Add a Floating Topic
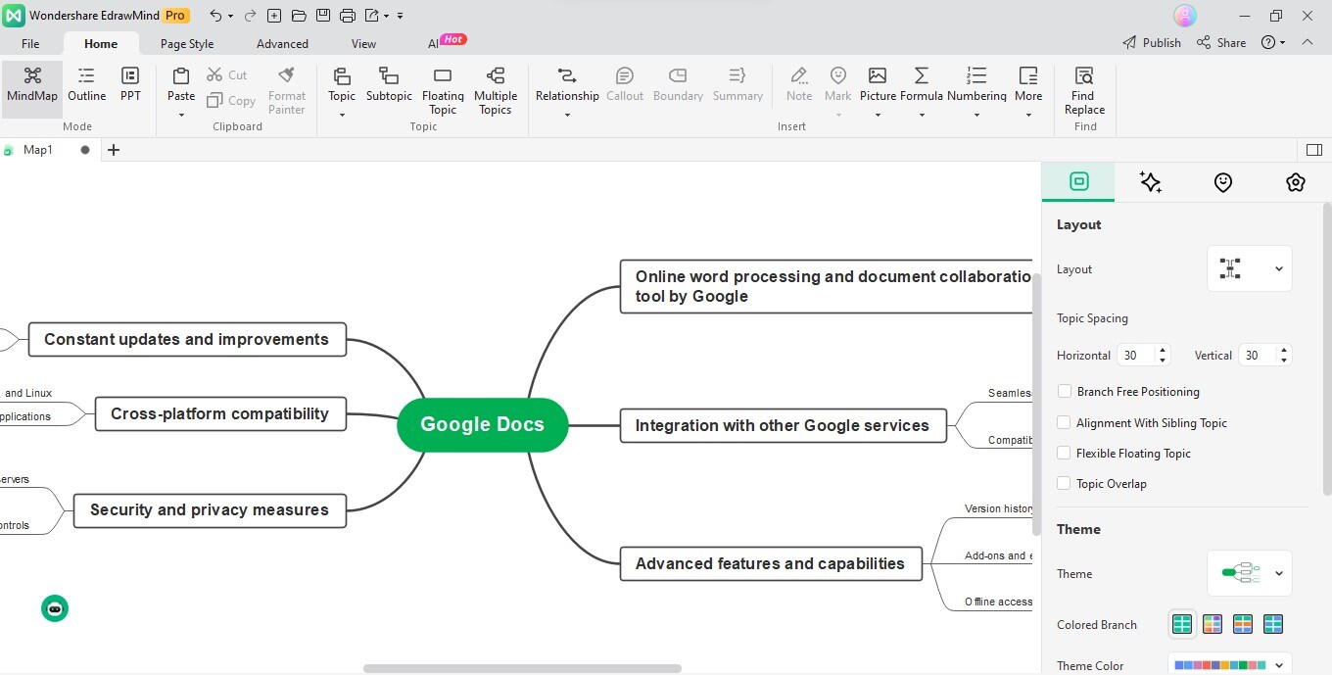Viewport: 1332px width, 675px height. coord(443,90)
